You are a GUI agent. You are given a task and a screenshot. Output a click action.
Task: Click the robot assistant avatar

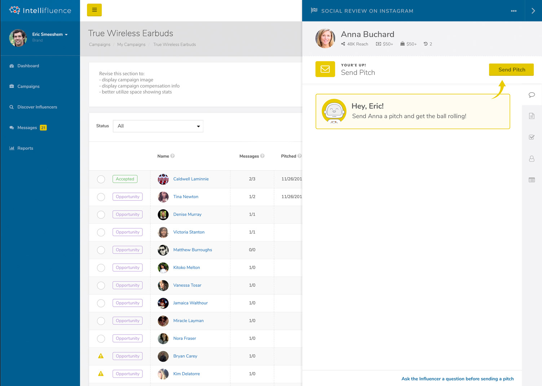pyautogui.click(x=334, y=111)
